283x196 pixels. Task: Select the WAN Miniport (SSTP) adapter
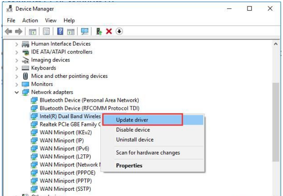pyautogui.click(x=65, y=189)
